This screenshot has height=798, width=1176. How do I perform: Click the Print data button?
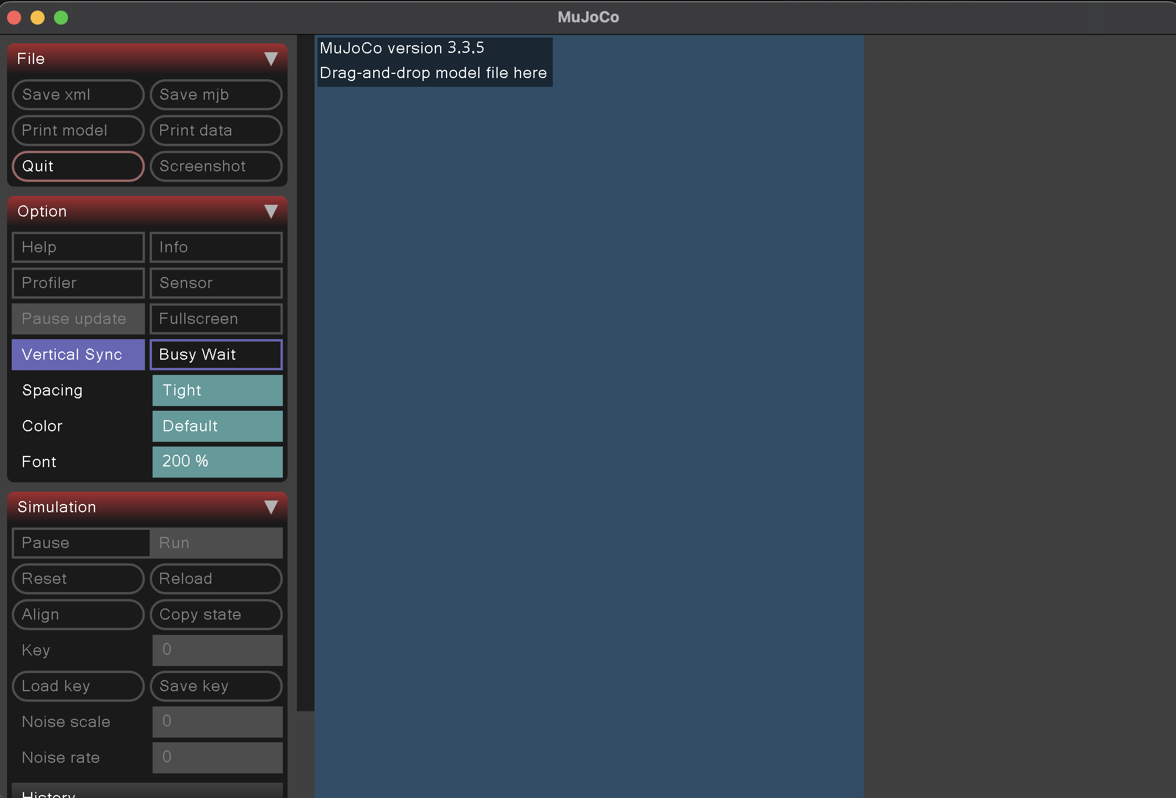(x=216, y=130)
